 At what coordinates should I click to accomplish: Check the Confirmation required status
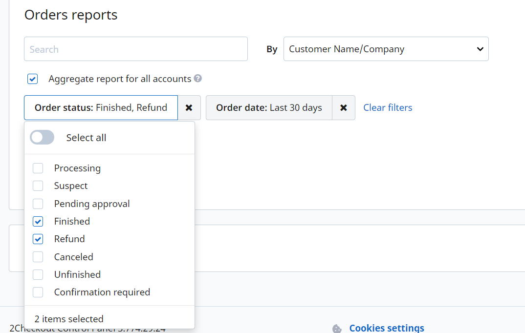coord(38,292)
